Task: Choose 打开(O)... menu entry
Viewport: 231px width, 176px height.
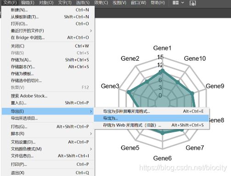Action: [48, 24]
